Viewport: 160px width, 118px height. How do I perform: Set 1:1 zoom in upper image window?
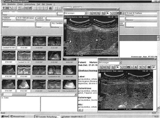click(94, 13)
